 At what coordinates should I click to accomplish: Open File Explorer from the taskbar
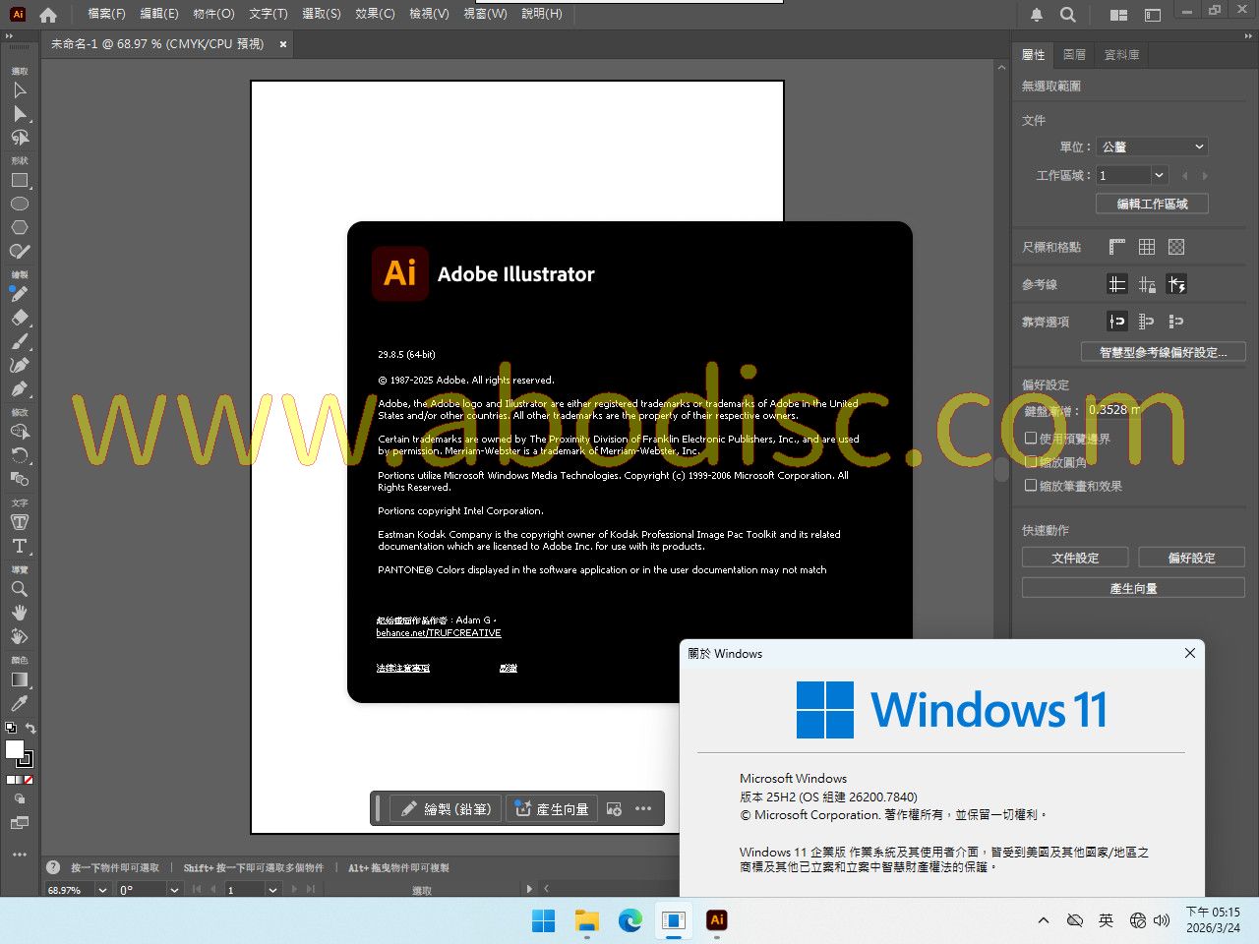(587, 920)
